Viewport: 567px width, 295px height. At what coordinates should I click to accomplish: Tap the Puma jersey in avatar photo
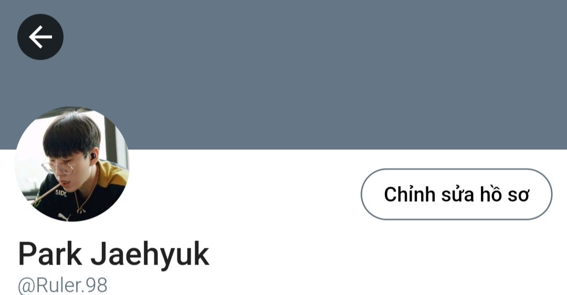click(86, 198)
